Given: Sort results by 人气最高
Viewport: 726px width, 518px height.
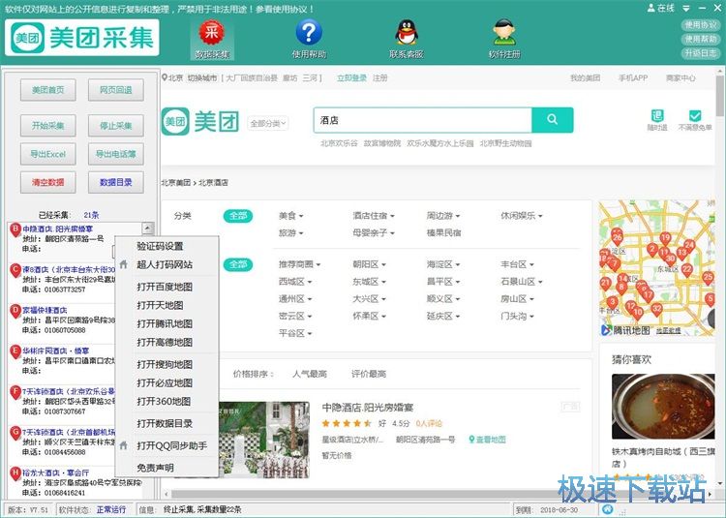Looking at the screenshot, I should [309, 374].
